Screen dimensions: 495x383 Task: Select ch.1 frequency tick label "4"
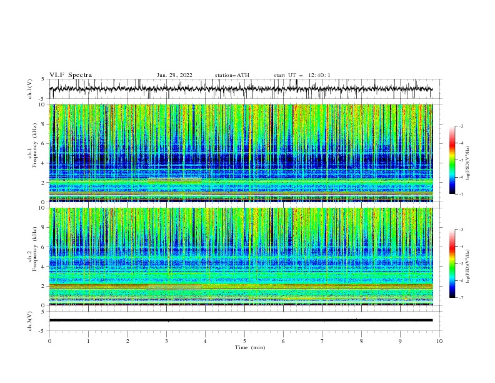tap(43, 163)
